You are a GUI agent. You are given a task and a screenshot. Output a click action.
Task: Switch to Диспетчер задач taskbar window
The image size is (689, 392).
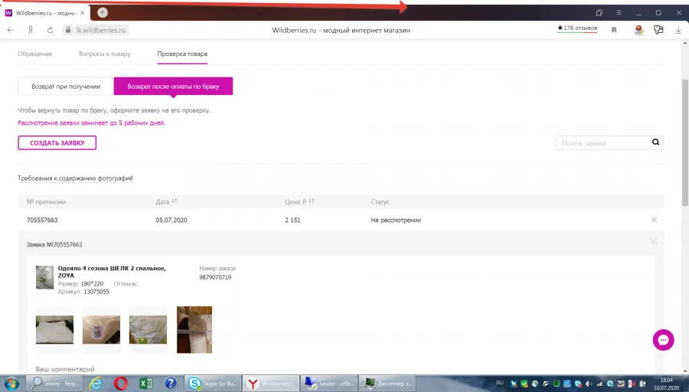click(x=387, y=384)
